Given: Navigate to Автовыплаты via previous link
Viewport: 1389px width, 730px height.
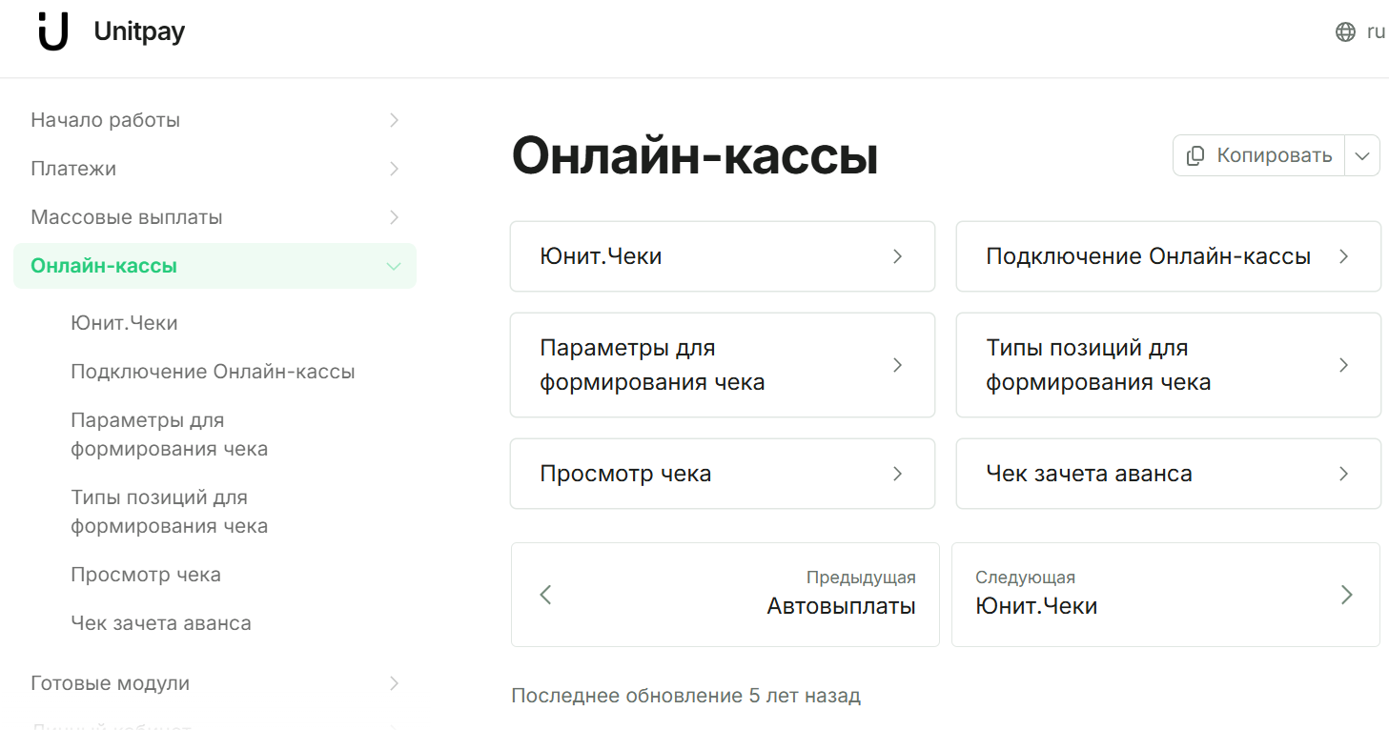Looking at the screenshot, I should [x=842, y=605].
